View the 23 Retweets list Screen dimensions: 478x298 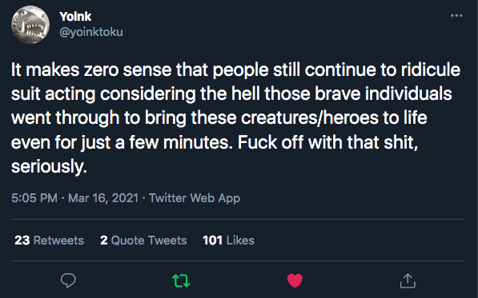click(49, 240)
